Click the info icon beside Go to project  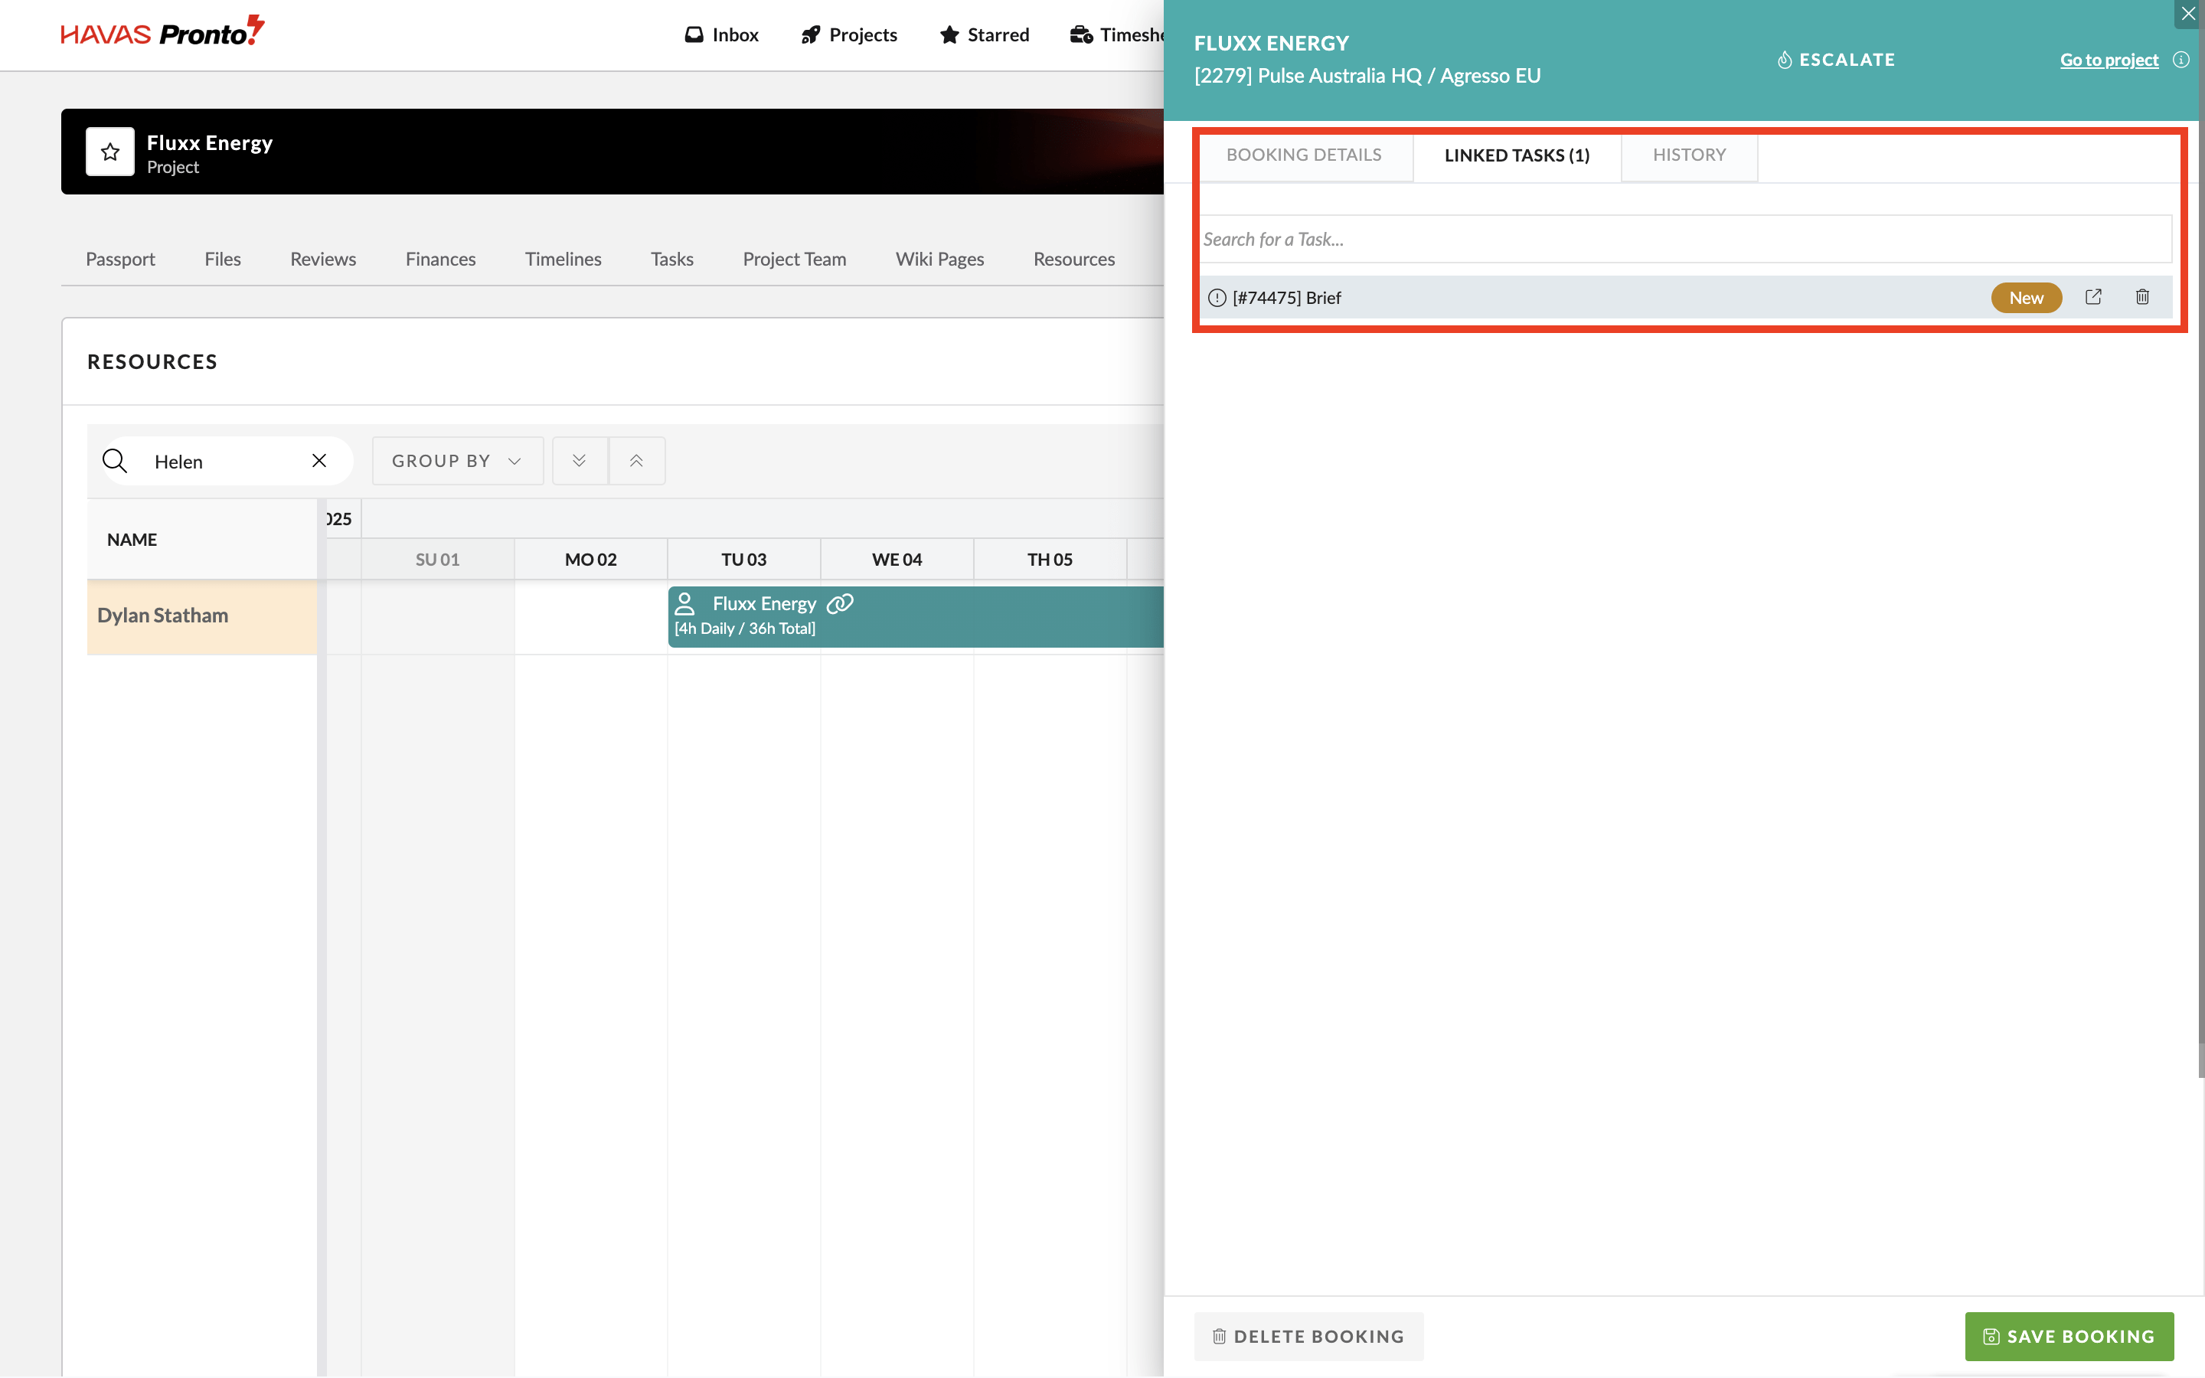pos(2180,60)
